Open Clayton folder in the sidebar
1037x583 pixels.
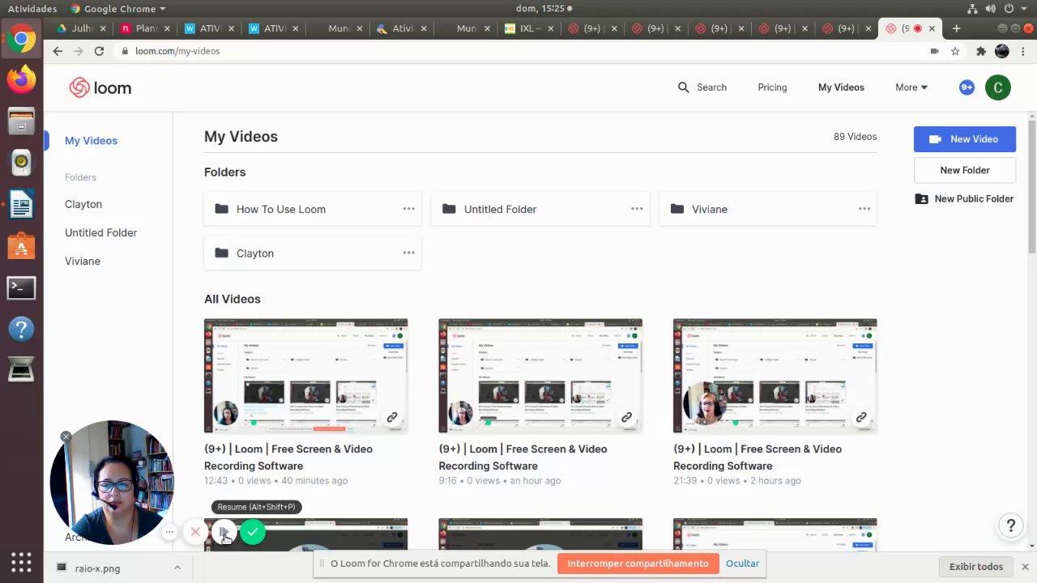point(83,205)
